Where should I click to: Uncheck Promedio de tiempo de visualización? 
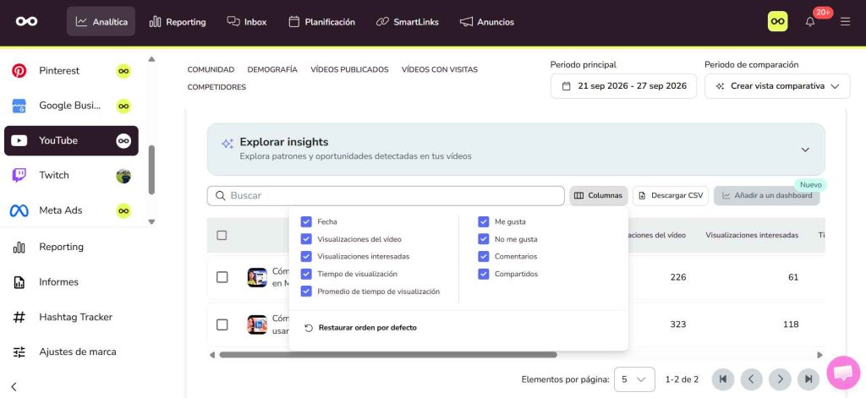[x=306, y=292]
